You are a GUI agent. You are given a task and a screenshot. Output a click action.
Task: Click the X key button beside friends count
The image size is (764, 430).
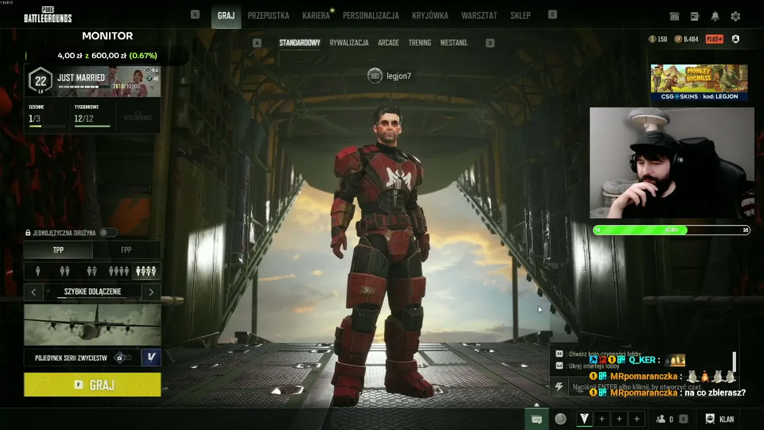point(683,419)
